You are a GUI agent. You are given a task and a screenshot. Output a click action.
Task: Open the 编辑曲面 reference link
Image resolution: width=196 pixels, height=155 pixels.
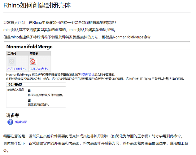21,122
